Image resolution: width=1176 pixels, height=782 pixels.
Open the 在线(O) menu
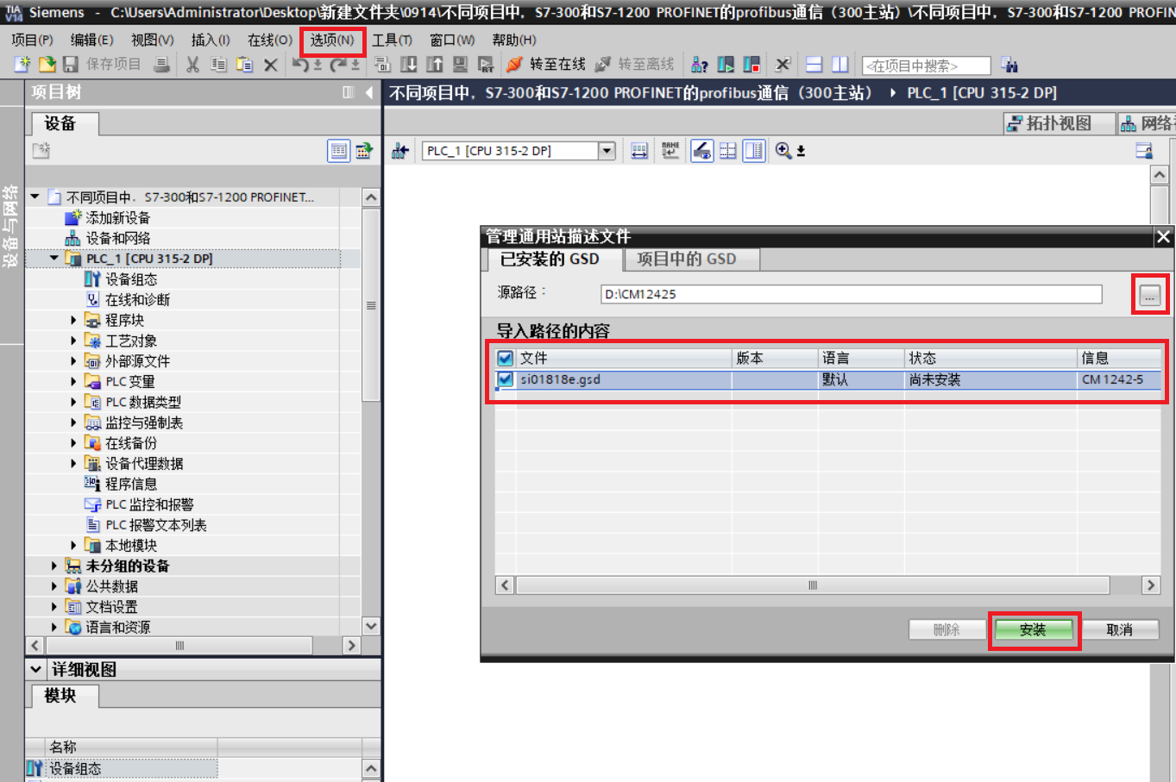point(269,41)
